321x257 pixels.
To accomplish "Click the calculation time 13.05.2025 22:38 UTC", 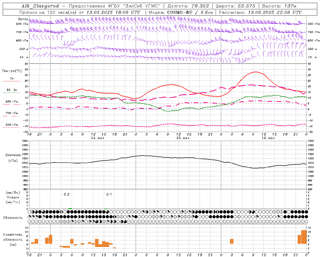I will (x=275, y=12).
